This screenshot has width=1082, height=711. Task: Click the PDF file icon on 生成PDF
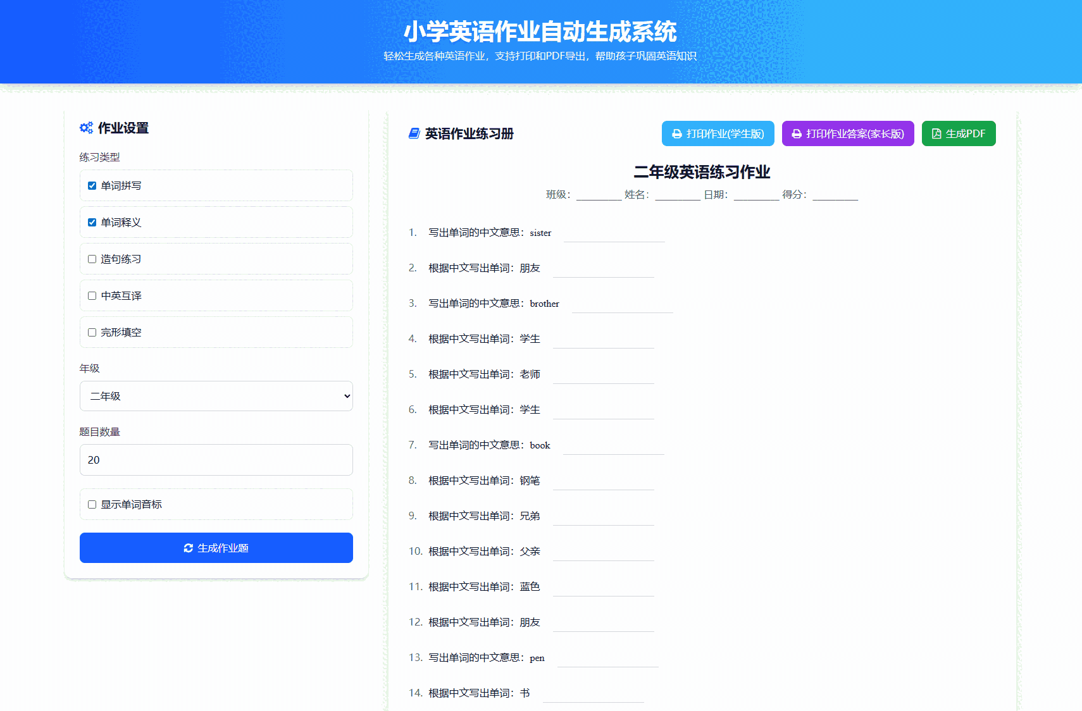[936, 134]
